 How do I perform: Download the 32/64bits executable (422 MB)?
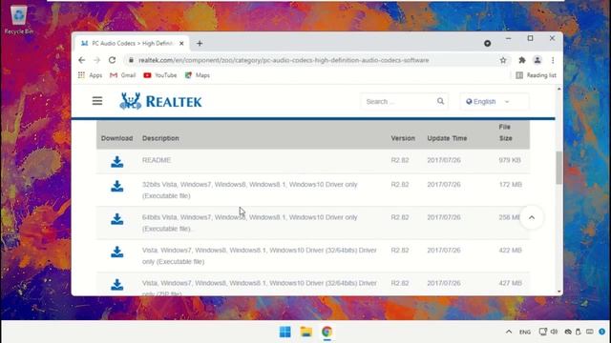[x=116, y=252]
